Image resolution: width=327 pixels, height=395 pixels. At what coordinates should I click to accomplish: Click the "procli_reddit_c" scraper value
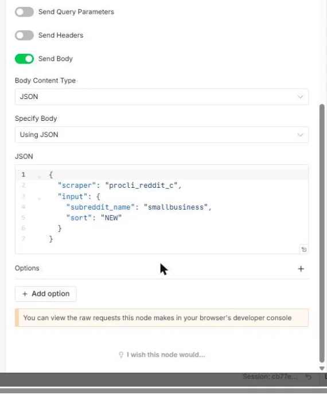tap(141, 185)
